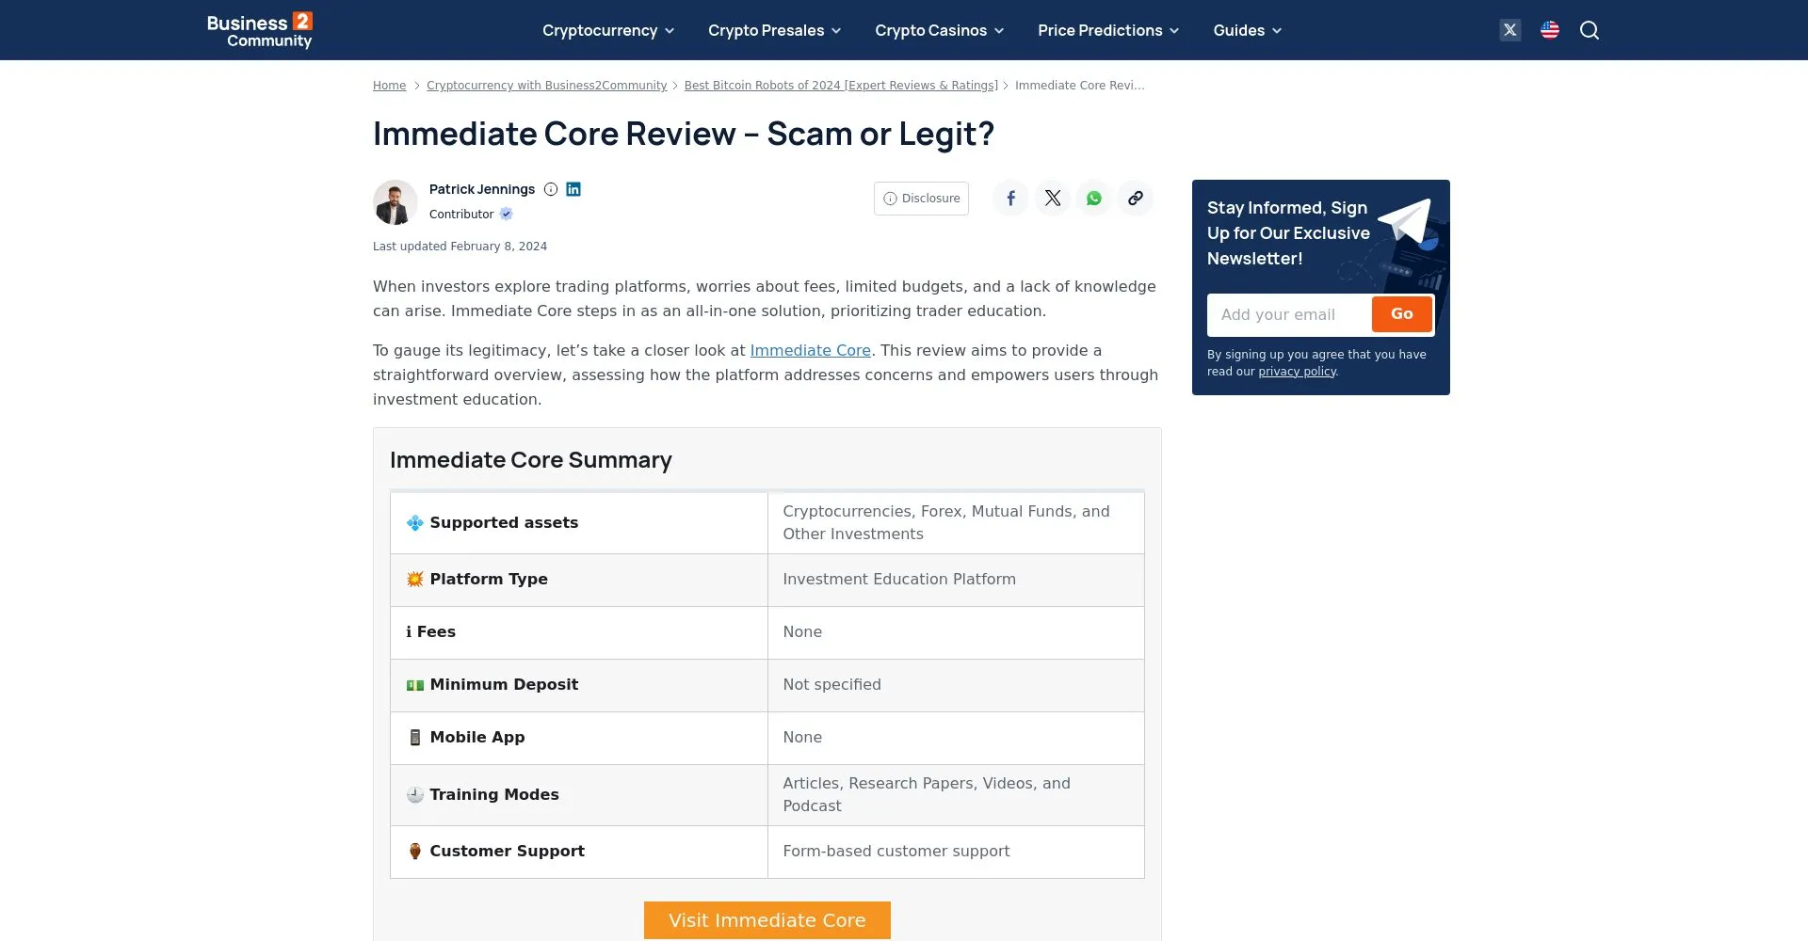Click Patrick Jennings avatar photo
This screenshot has width=1808, height=941.
coord(395,202)
